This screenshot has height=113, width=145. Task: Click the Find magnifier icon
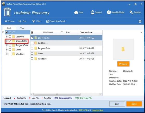pos(20,21)
